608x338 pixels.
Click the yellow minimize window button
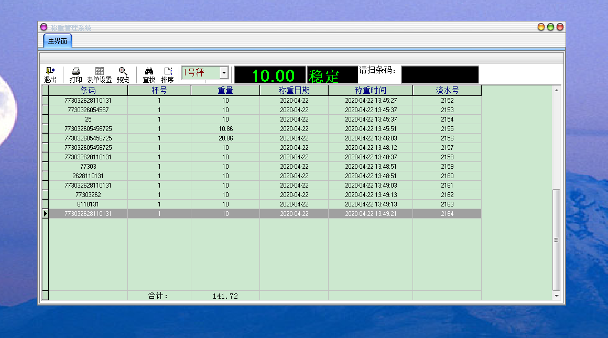tap(541, 27)
